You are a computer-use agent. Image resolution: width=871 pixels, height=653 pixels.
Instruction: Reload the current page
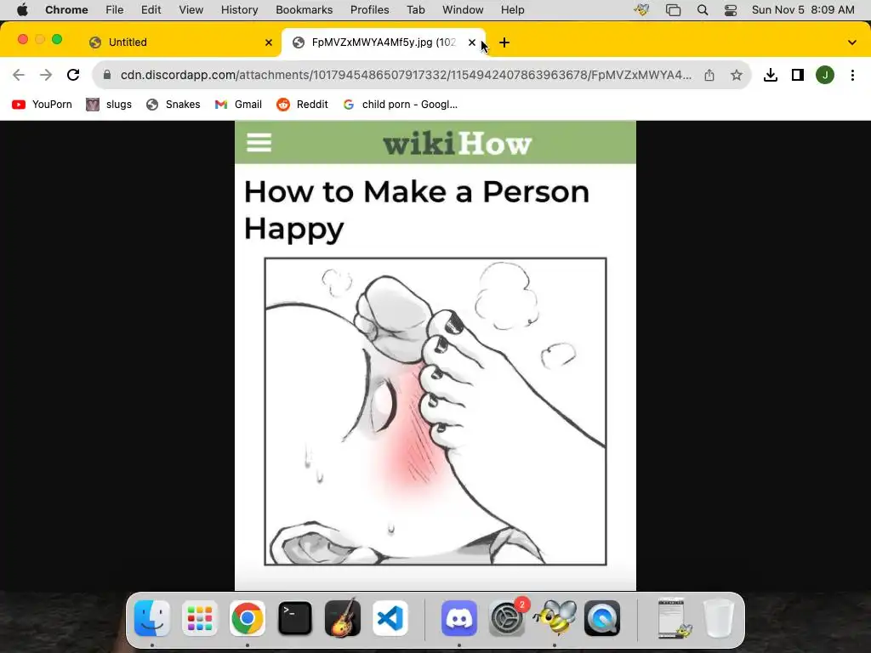(x=73, y=75)
